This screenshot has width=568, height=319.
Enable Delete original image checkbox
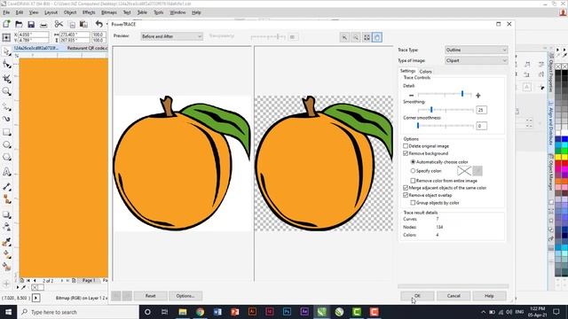coord(406,145)
